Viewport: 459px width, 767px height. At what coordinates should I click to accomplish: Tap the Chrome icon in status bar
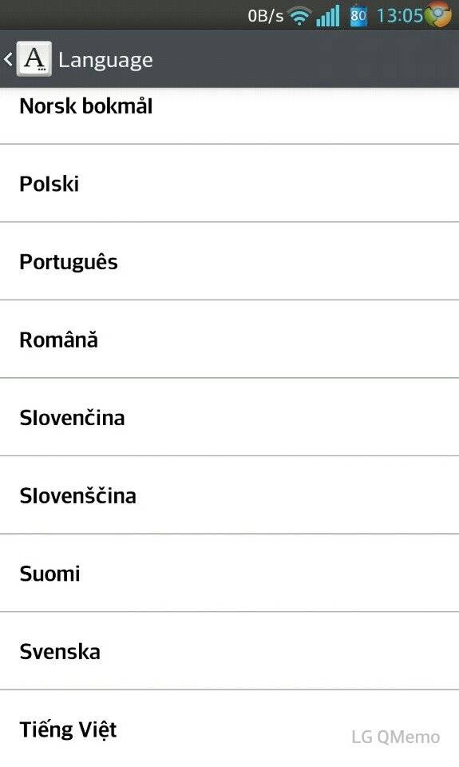coord(438,14)
